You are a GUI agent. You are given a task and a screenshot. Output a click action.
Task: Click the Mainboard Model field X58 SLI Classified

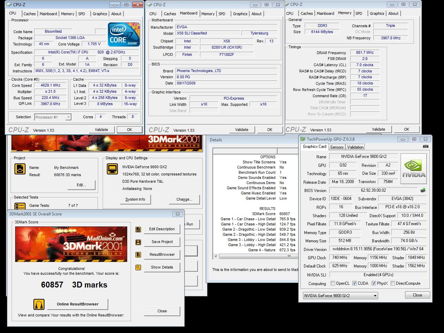point(208,33)
